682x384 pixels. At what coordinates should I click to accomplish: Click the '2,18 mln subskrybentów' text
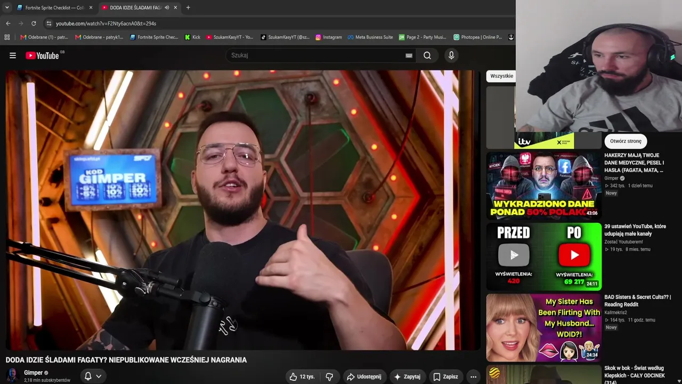pos(47,380)
